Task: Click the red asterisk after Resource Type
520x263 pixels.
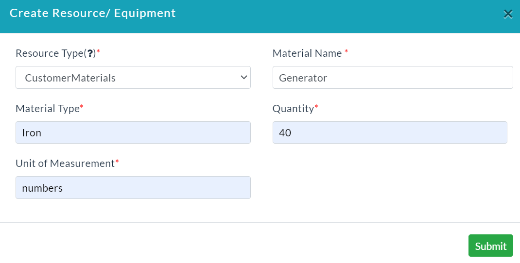Action: tap(98, 51)
